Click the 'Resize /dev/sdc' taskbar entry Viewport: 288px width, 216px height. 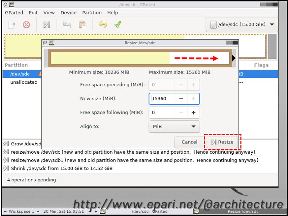[x=243, y=211]
